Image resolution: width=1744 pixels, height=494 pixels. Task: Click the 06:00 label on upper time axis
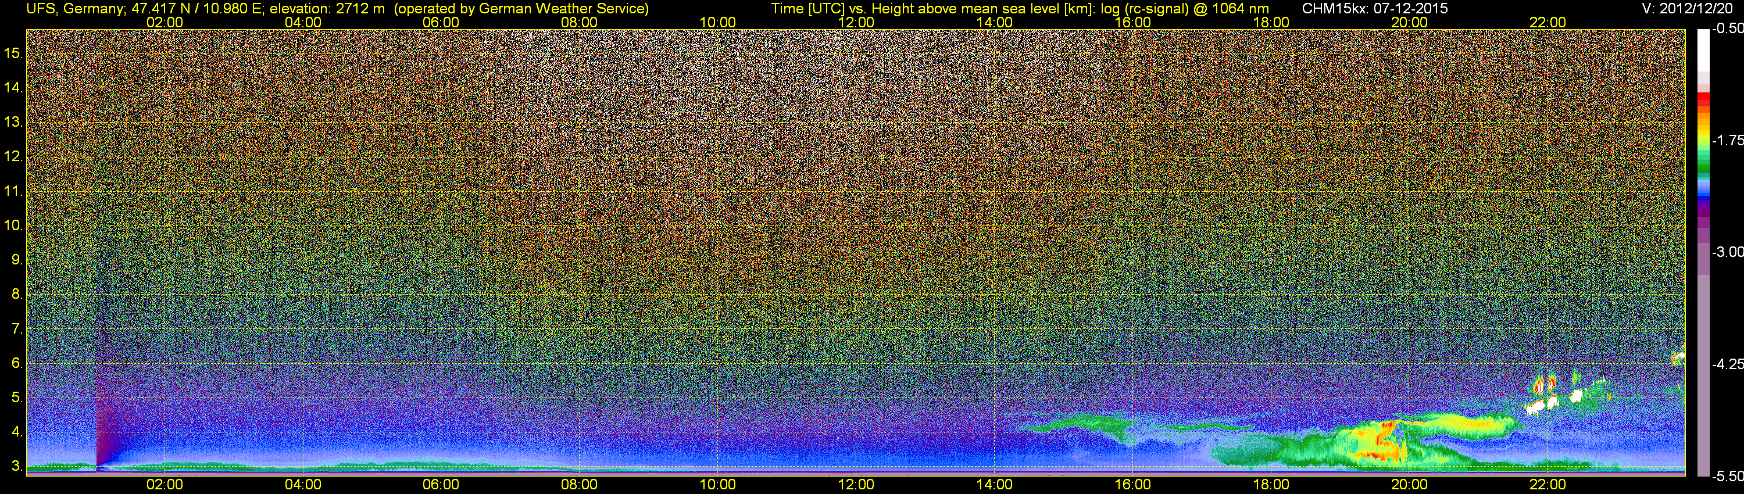441,22
